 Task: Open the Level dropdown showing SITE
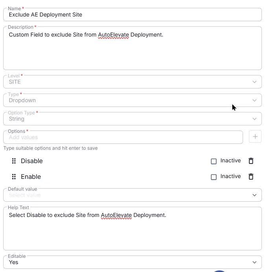point(133,82)
